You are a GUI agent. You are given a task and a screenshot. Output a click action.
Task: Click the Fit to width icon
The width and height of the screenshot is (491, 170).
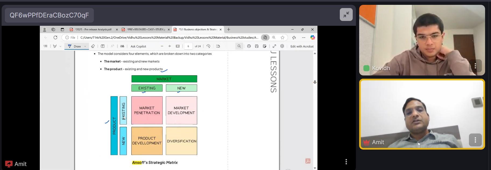[x=178, y=46]
